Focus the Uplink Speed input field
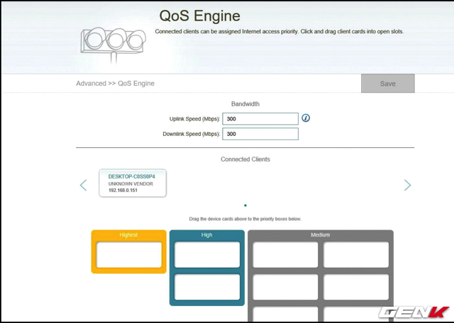This screenshot has width=454, height=323. click(x=260, y=119)
